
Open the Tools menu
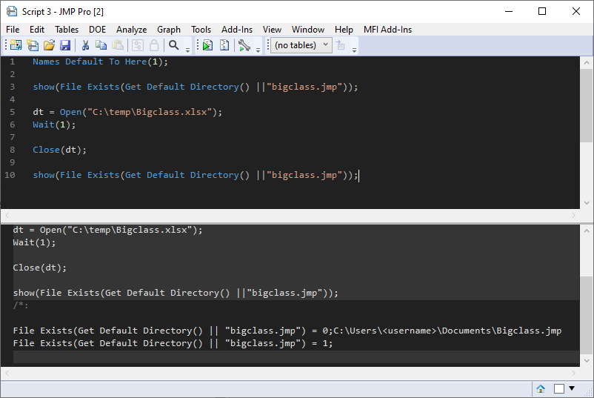coord(201,30)
